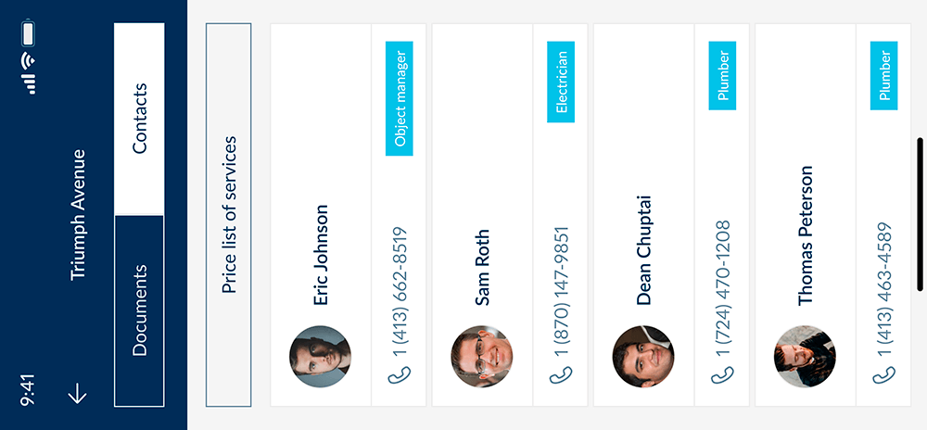
Task: Open Price list of services
Action: click(x=229, y=215)
